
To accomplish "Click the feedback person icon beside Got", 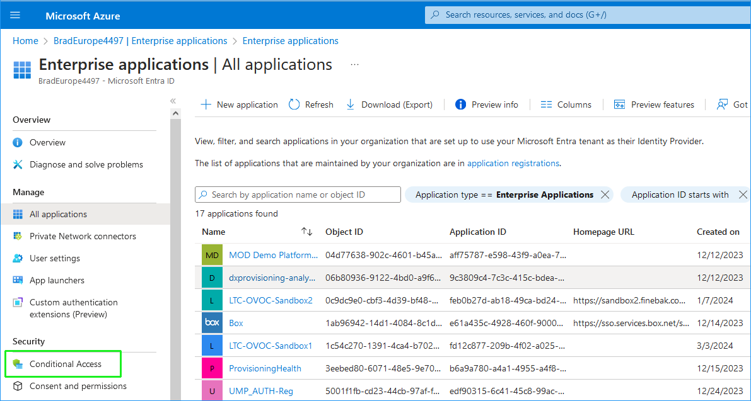I will (722, 104).
